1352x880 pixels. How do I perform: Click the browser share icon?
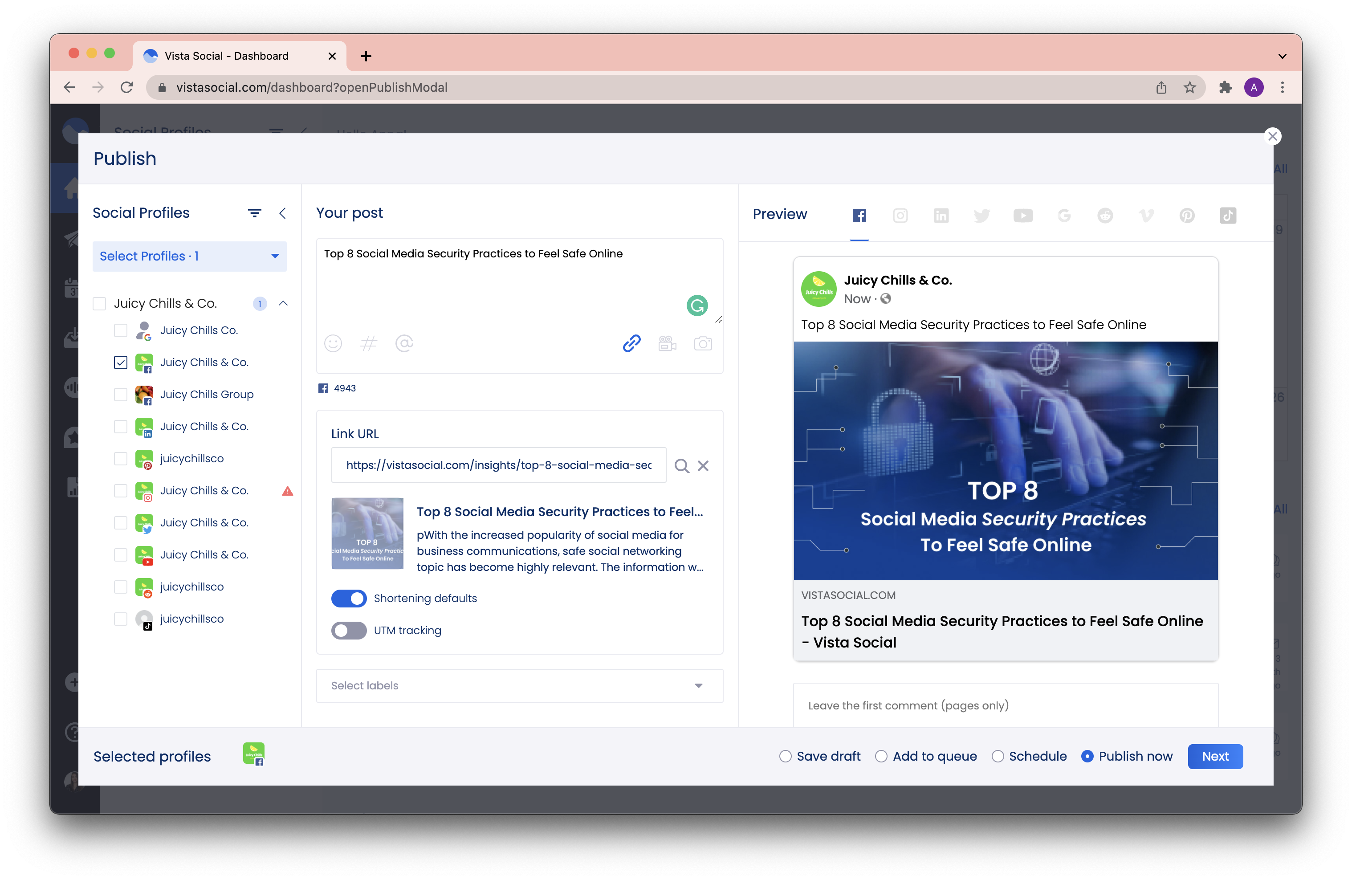tap(1161, 87)
